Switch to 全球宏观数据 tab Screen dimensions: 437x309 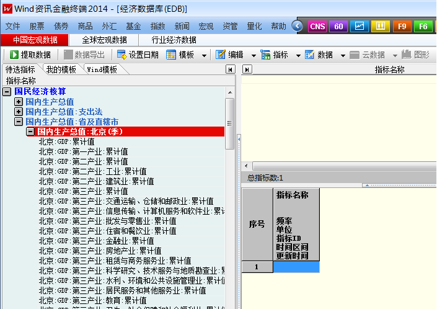pos(105,40)
